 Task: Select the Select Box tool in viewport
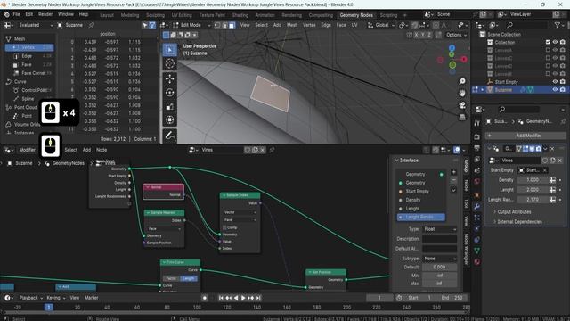tap(169, 50)
